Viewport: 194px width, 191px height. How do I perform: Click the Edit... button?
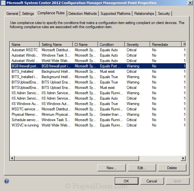[x=142, y=168]
